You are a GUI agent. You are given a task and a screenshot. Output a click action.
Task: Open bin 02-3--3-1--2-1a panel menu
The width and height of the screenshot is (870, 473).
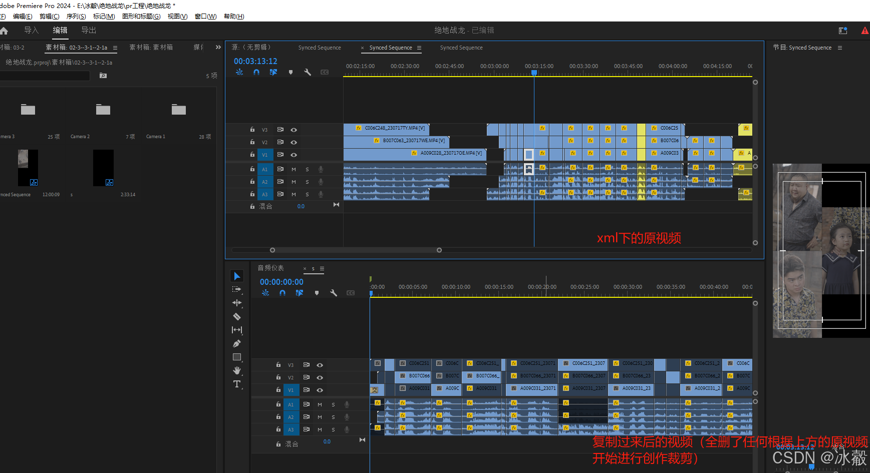click(x=115, y=48)
